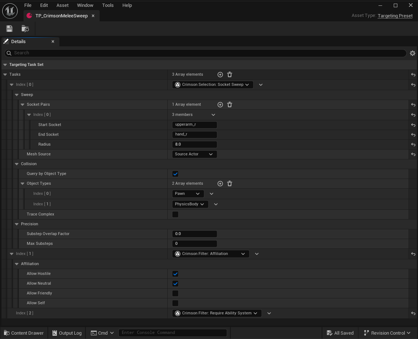The image size is (418, 339).
Task: Uncheck Allow Hostile
Action: click(x=175, y=274)
